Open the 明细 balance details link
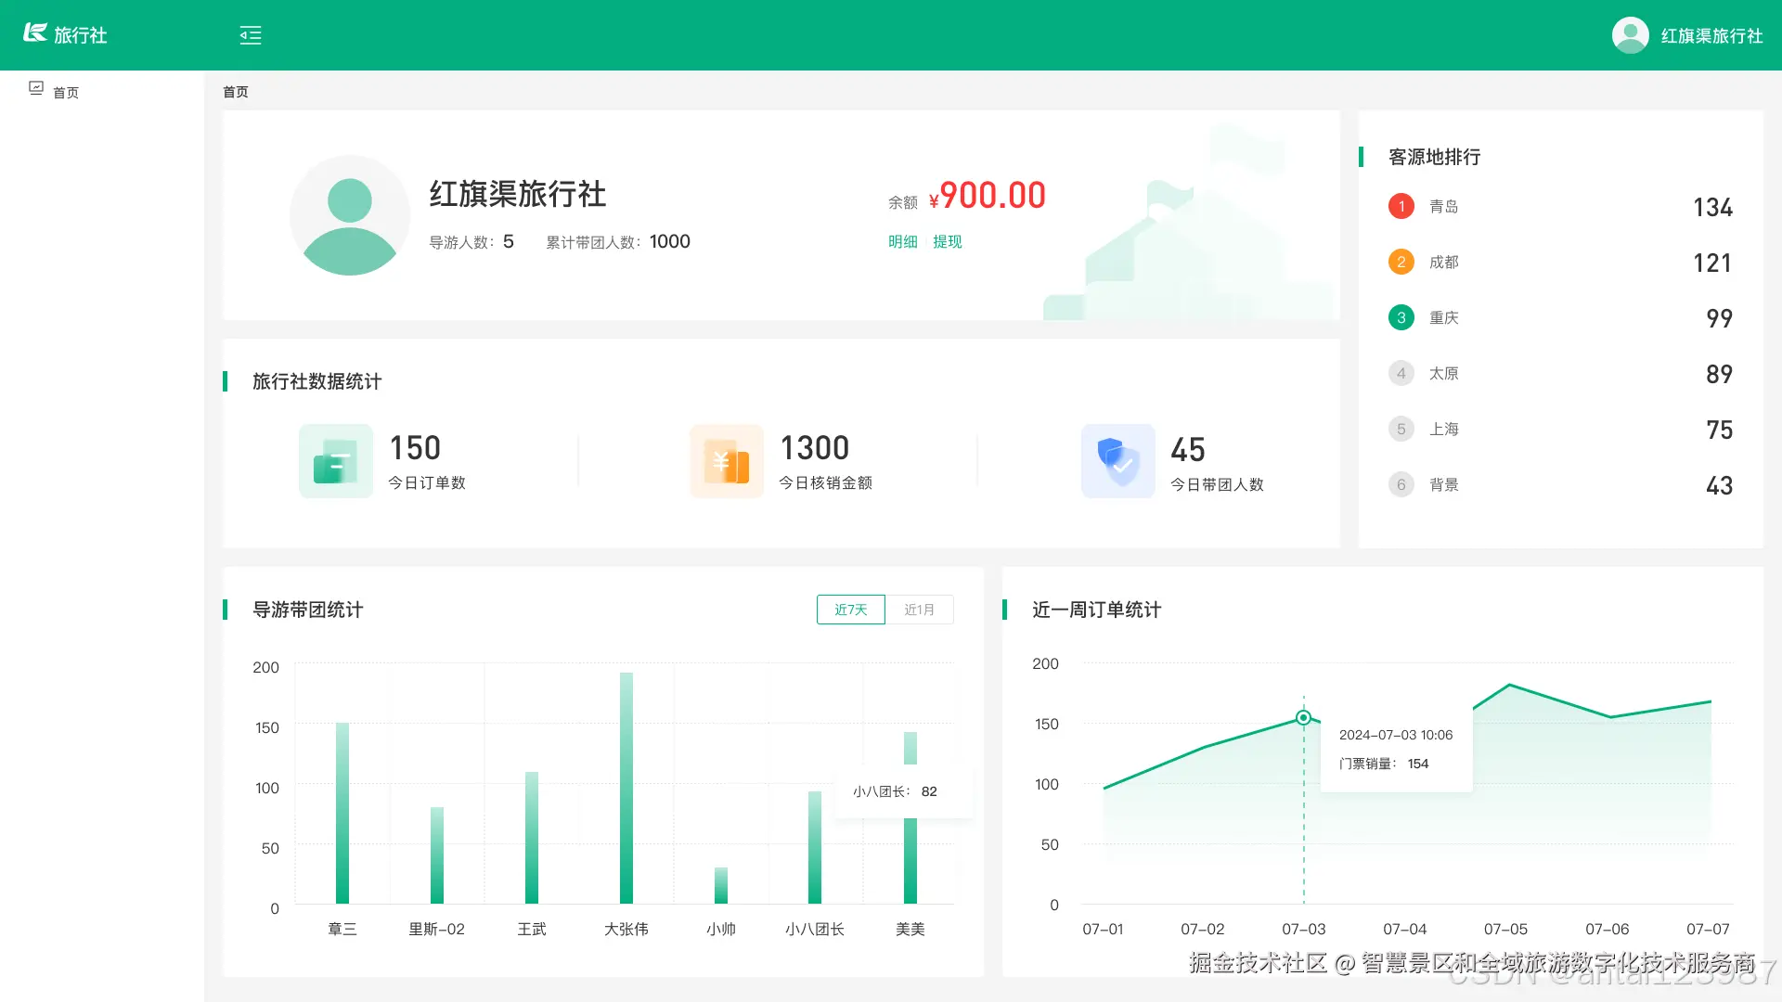 tap(902, 241)
